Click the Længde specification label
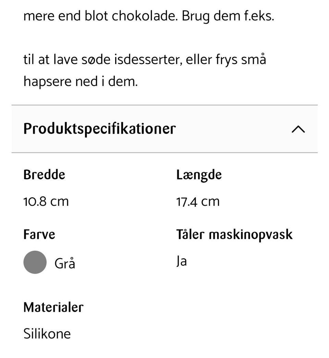The height and width of the screenshot is (358, 329). click(199, 175)
